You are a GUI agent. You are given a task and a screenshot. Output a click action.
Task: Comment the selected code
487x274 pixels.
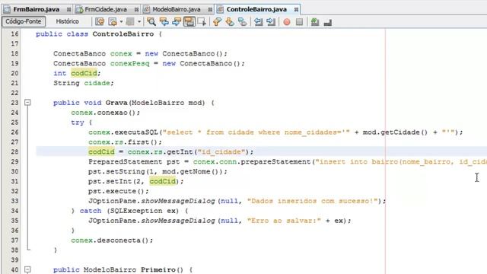pos(315,22)
